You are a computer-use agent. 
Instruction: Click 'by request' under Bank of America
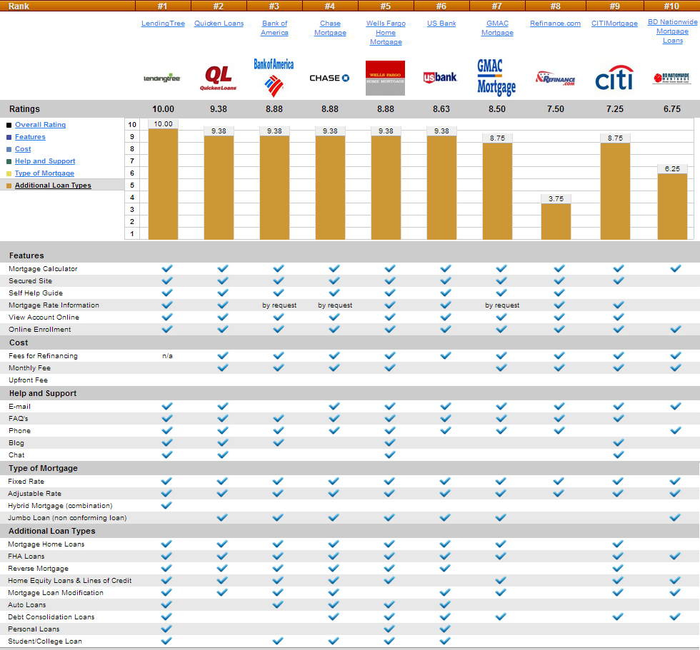(279, 305)
